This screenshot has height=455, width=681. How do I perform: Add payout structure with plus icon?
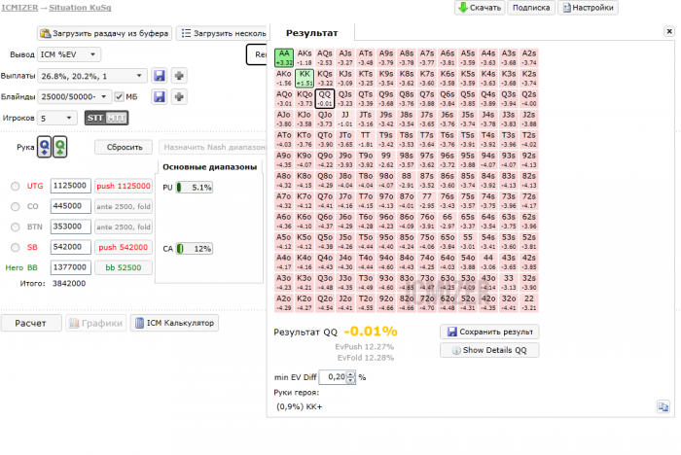(x=179, y=76)
